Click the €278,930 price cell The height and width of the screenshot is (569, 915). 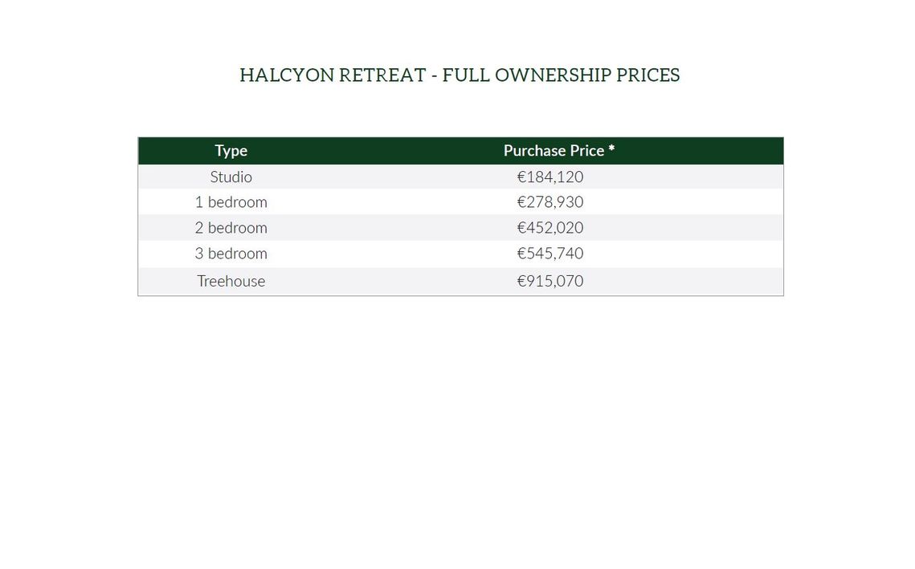[550, 201]
